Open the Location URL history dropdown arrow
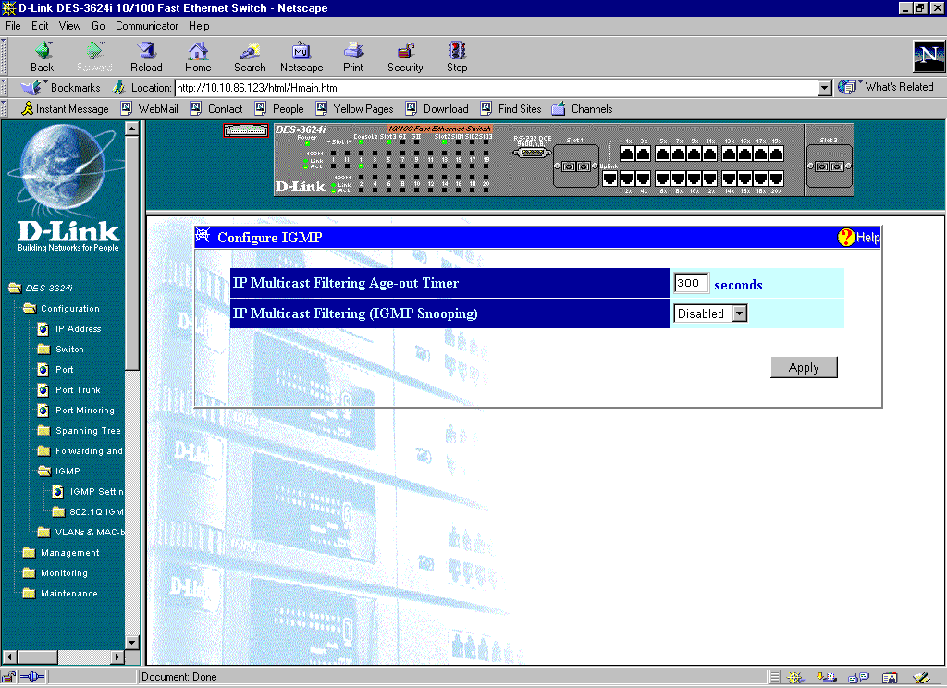The image size is (947, 688). [825, 88]
